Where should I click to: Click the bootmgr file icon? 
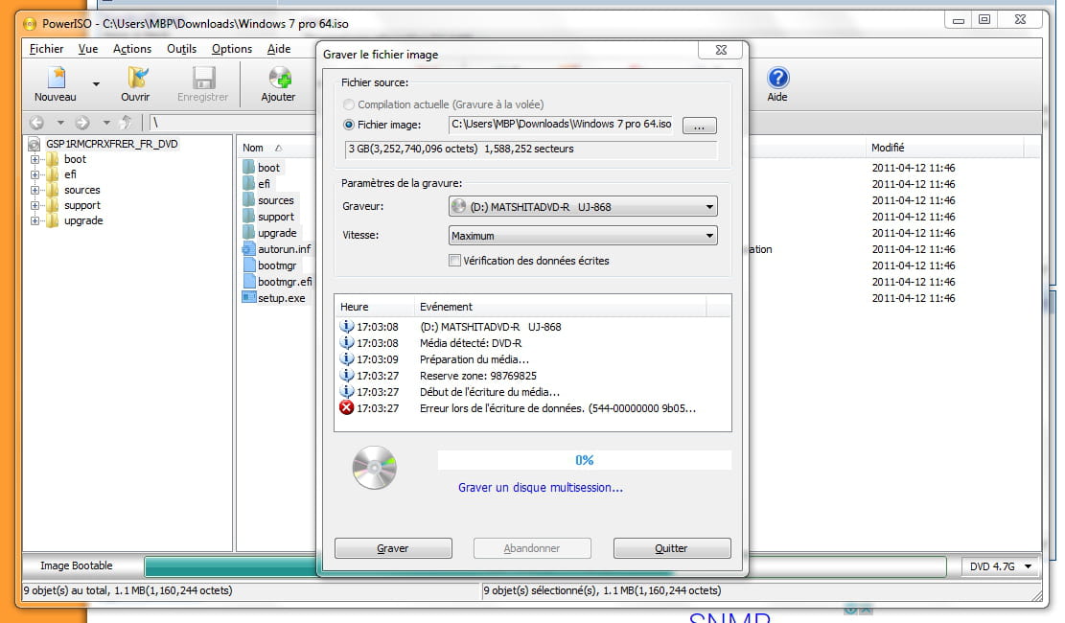[x=248, y=265]
